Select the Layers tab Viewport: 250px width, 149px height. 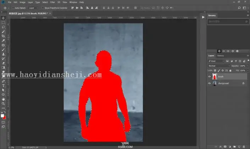[211, 56]
